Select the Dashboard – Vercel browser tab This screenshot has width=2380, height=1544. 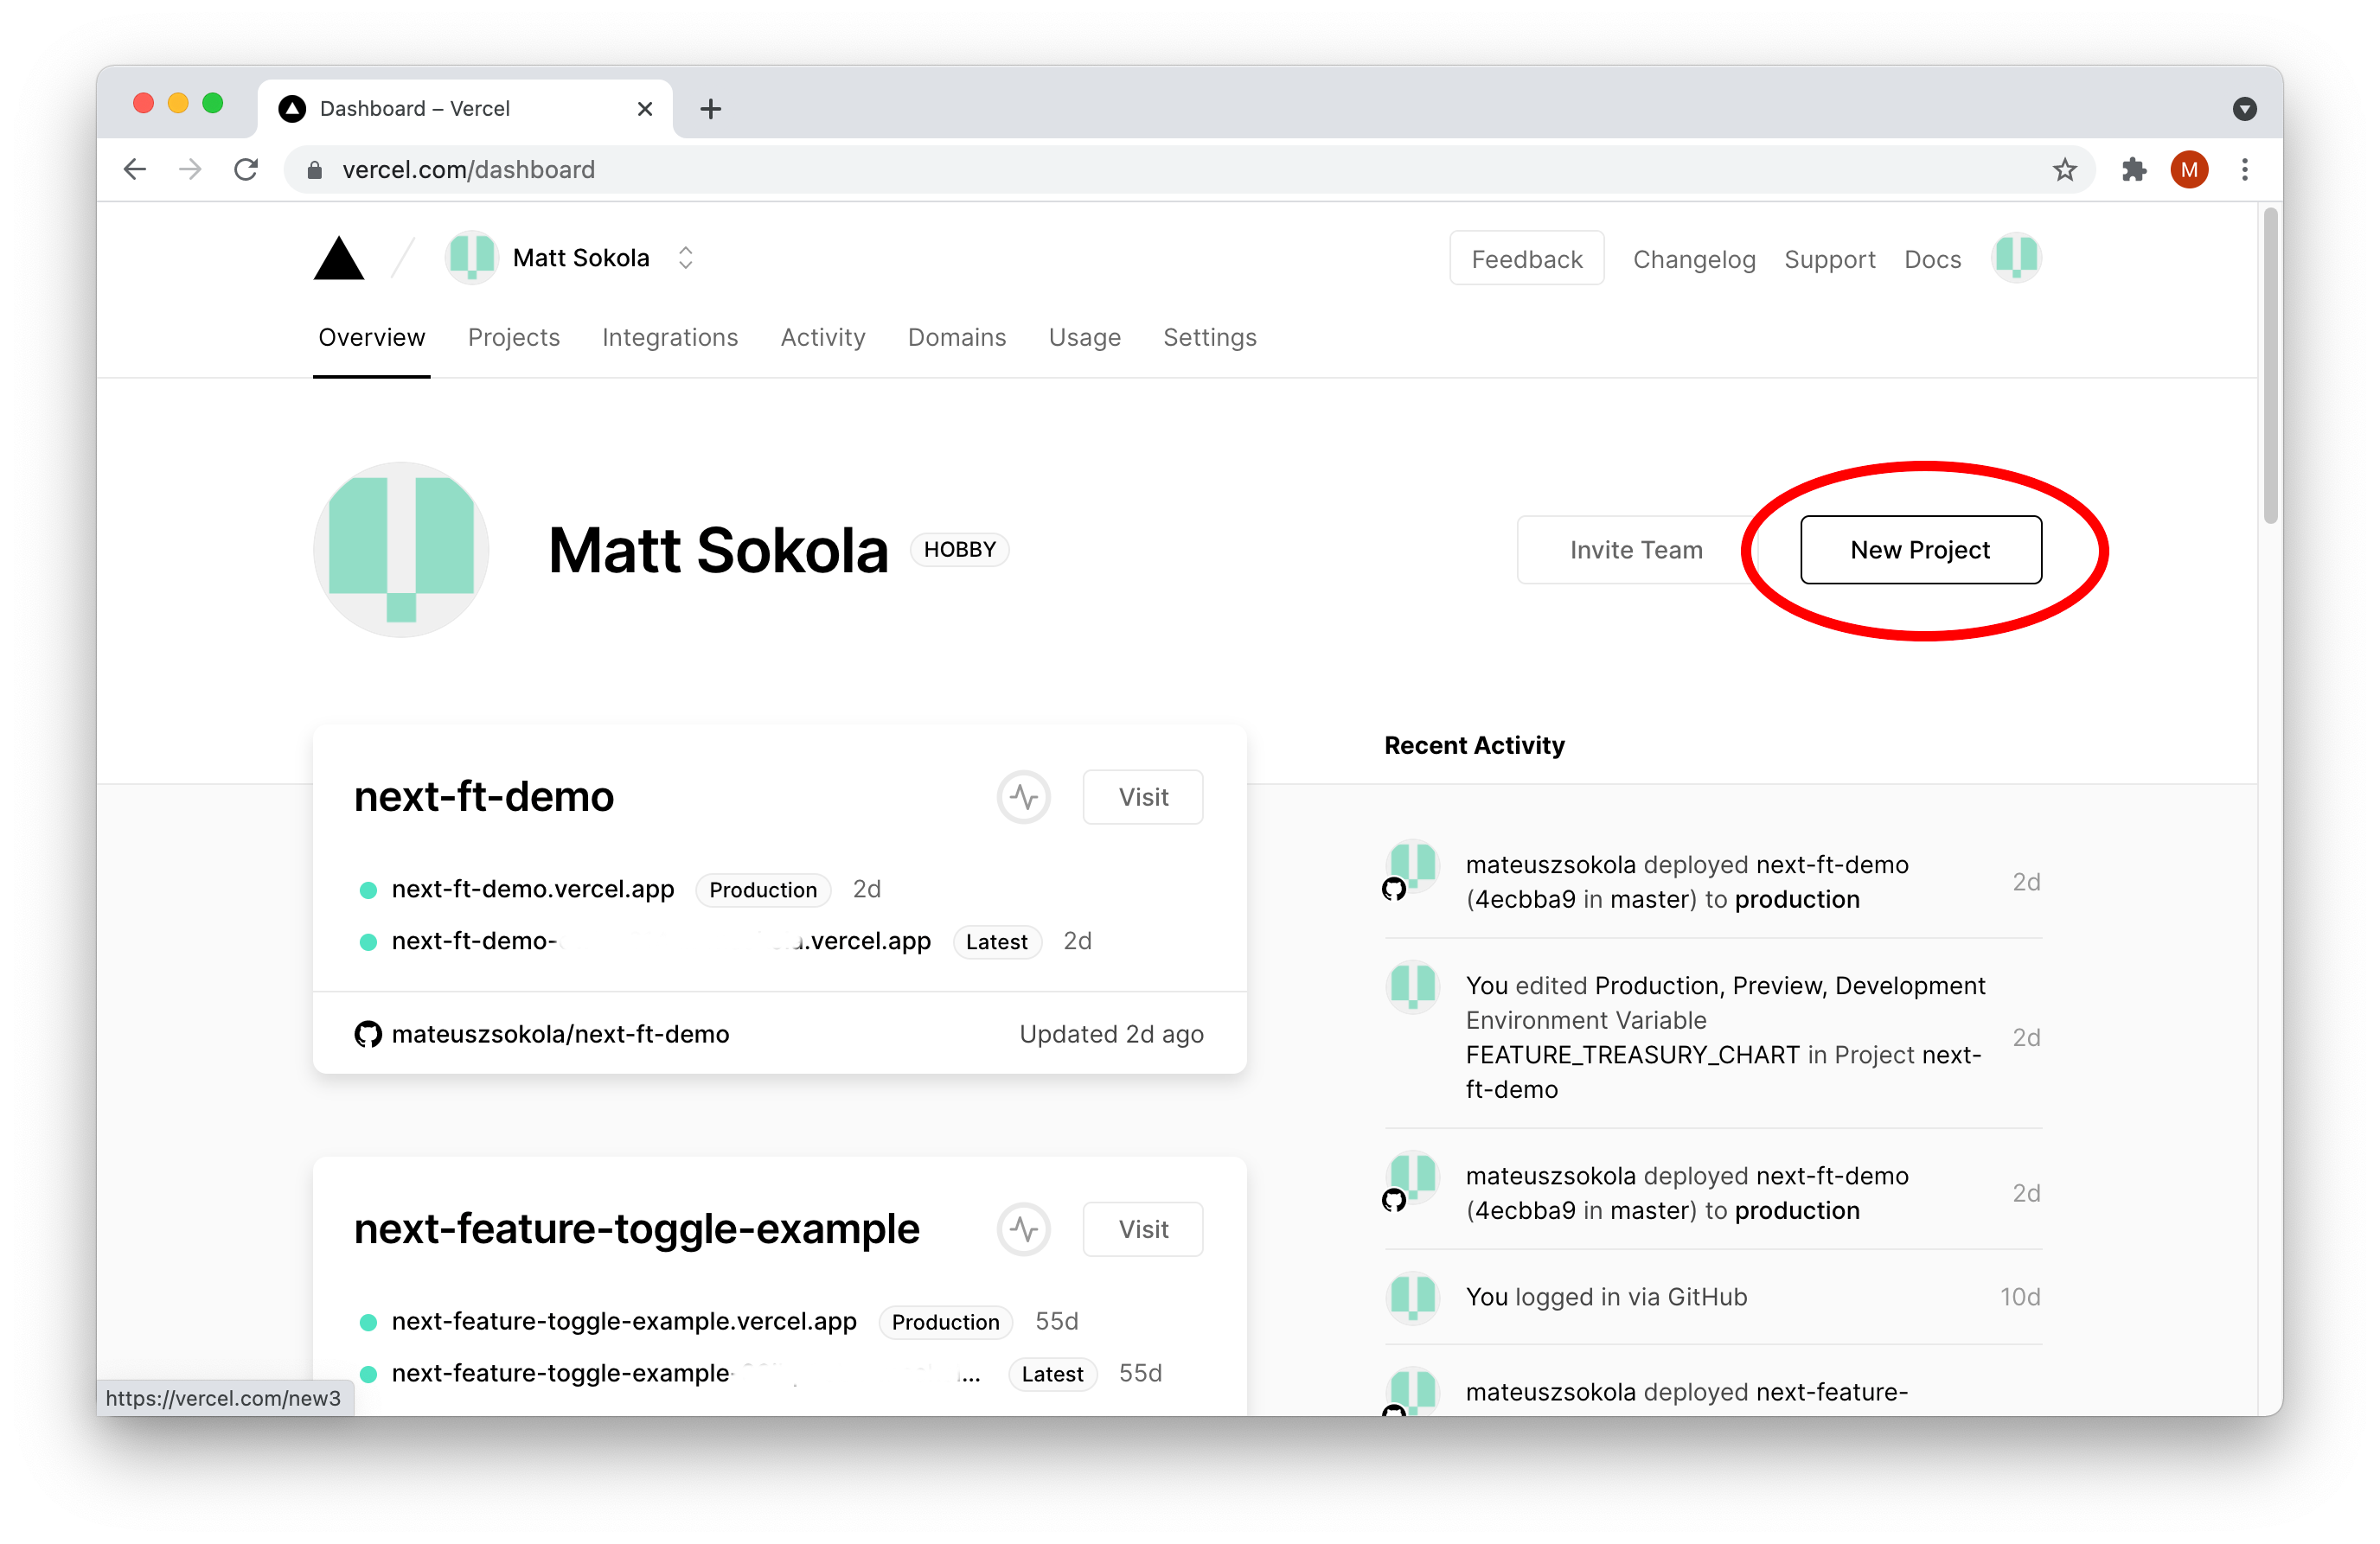point(465,109)
